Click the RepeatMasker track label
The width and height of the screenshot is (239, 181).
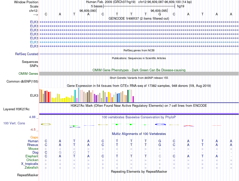(28, 175)
